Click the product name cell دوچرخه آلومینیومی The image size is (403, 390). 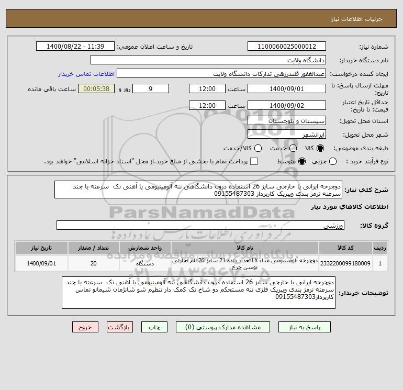point(245,263)
